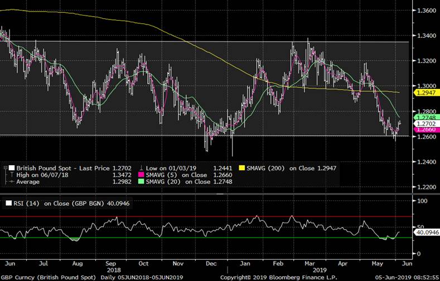This screenshot has width=440, height=281.
Task: Click 'SMAVG (5) on Close' legend text
Action: 177,175
